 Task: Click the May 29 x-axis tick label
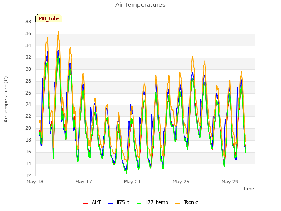pyautogui.click(x=230, y=182)
